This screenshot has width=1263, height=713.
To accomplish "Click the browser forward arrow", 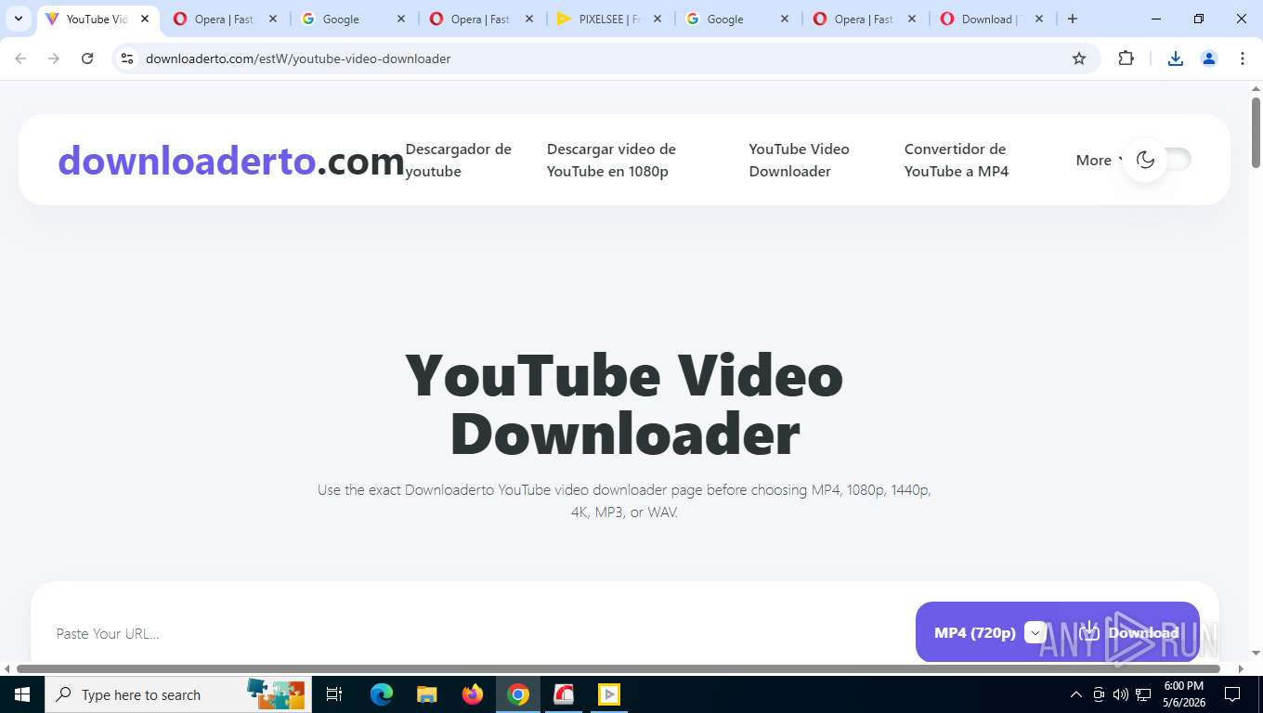I will coord(54,58).
